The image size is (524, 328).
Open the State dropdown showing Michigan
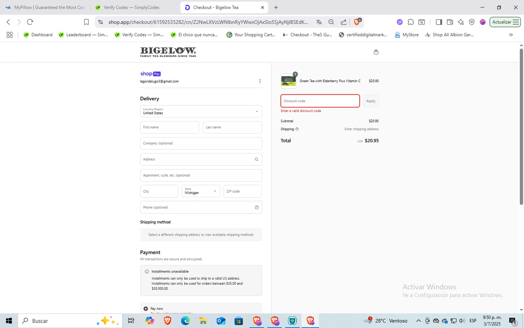coord(201,191)
